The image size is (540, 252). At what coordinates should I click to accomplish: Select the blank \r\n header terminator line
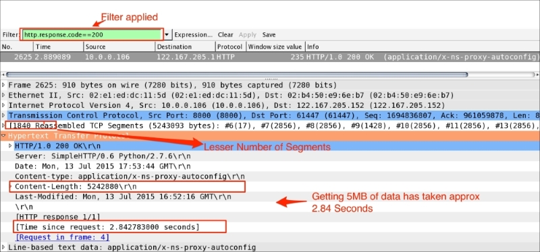[x=24, y=207]
